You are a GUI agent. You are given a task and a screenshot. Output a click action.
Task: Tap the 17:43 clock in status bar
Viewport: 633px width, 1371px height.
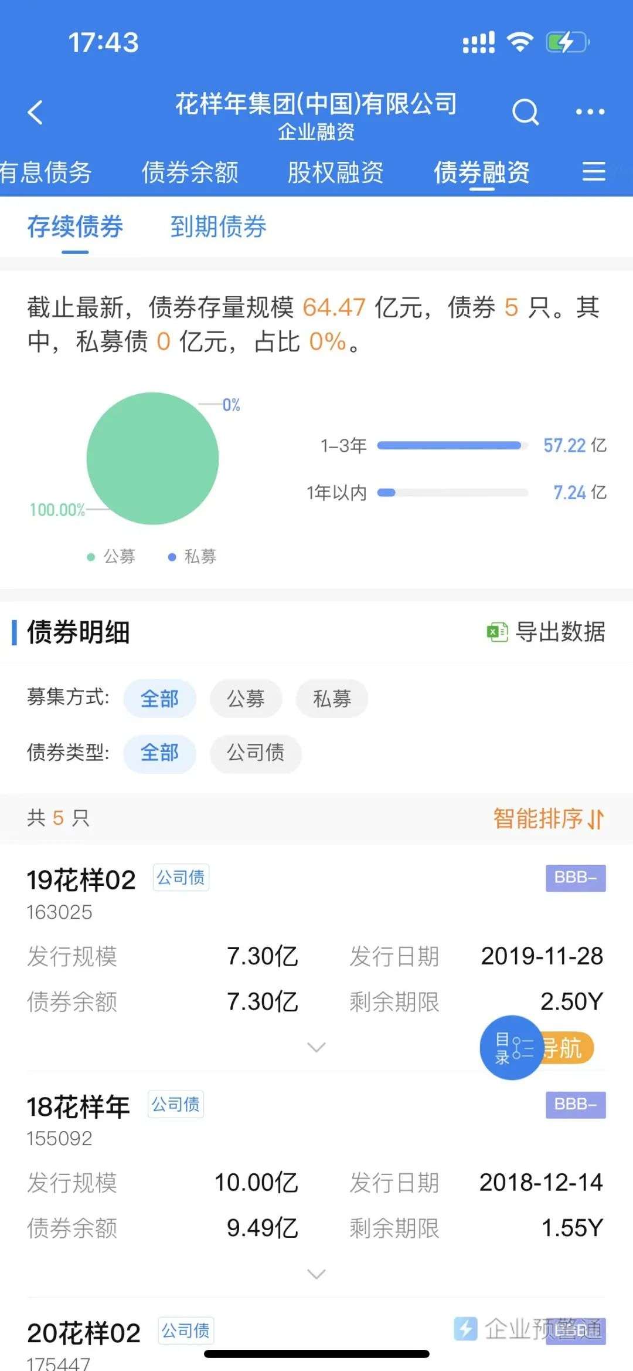pyautogui.click(x=104, y=42)
